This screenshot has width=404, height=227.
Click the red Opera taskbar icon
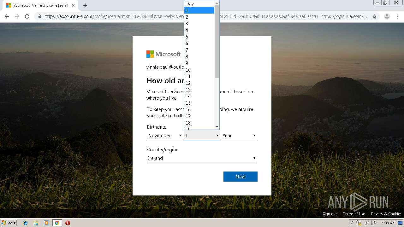point(68,223)
